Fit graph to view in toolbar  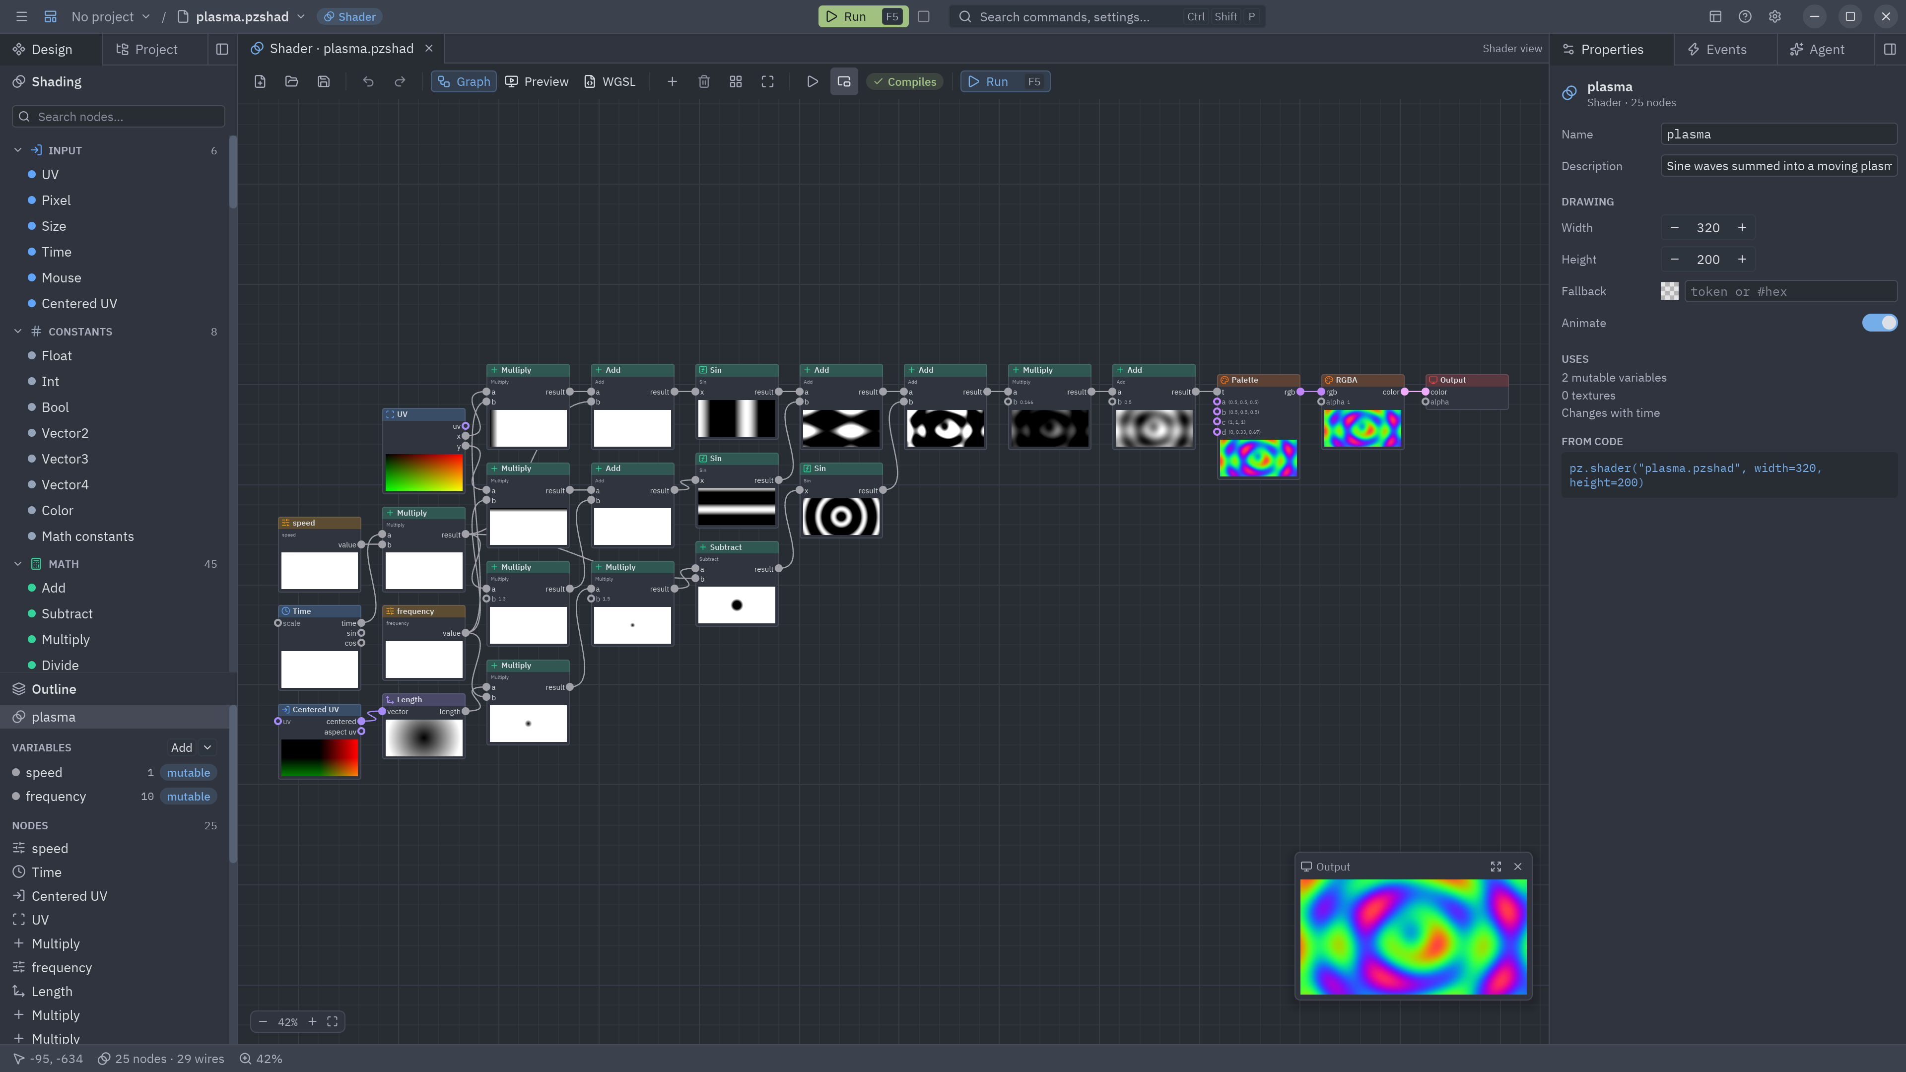pyautogui.click(x=767, y=81)
